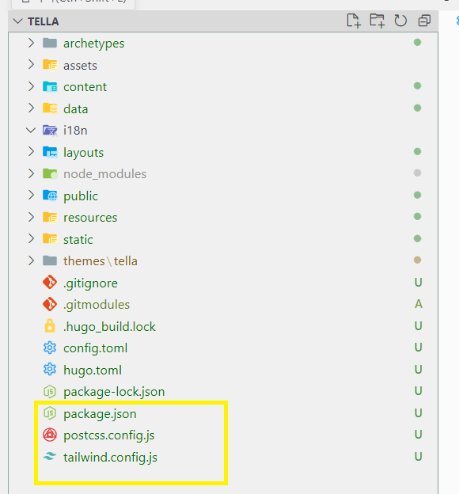Expand the static folder chevron
The height and width of the screenshot is (494, 459).
point(31,239)
